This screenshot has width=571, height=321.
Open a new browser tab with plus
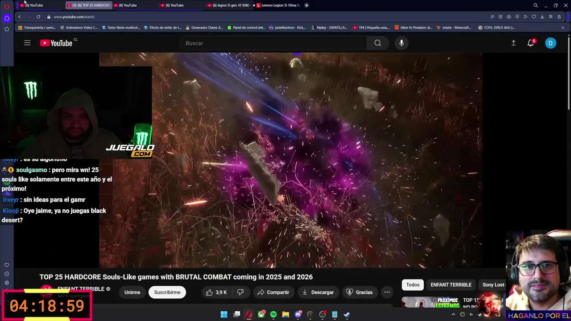pos(306,5)
